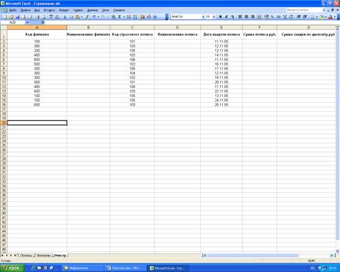
Task: Open the Name Box dropdown arrow
Action: point(27,22)
